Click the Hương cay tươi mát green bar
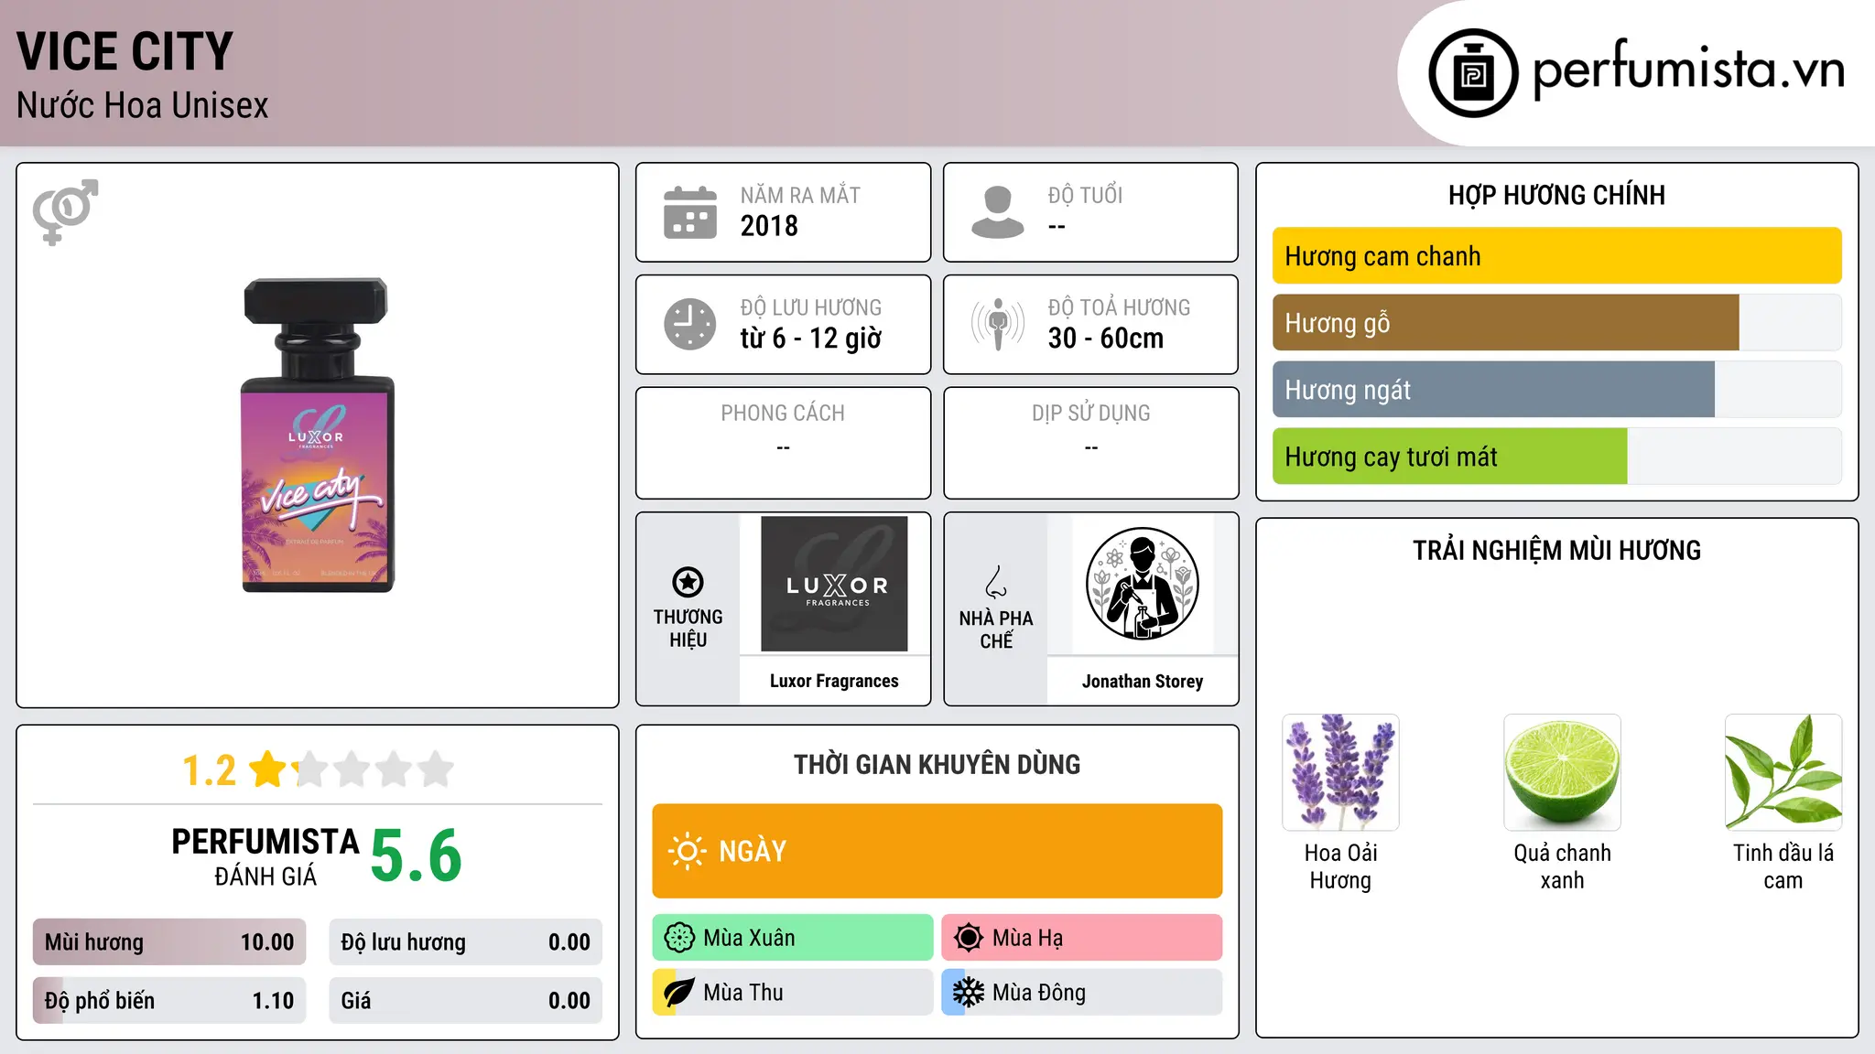This screenshot has width=1875, height=1054. click(1449, 457)
